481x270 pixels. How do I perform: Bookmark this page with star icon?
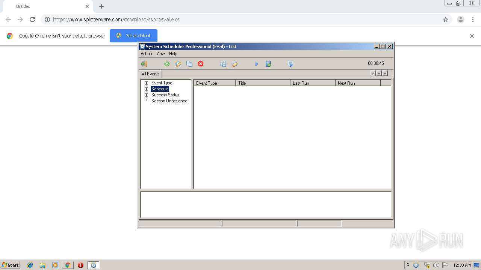[446, 19]
